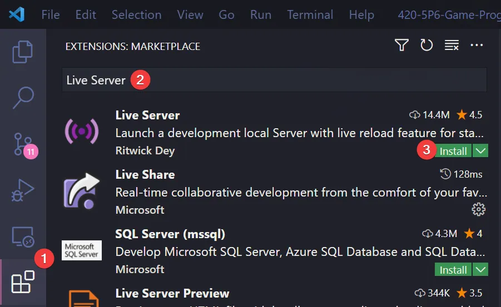501x307 pixels.
Task: Click SQL Server description text
Action: click(300, 252)
